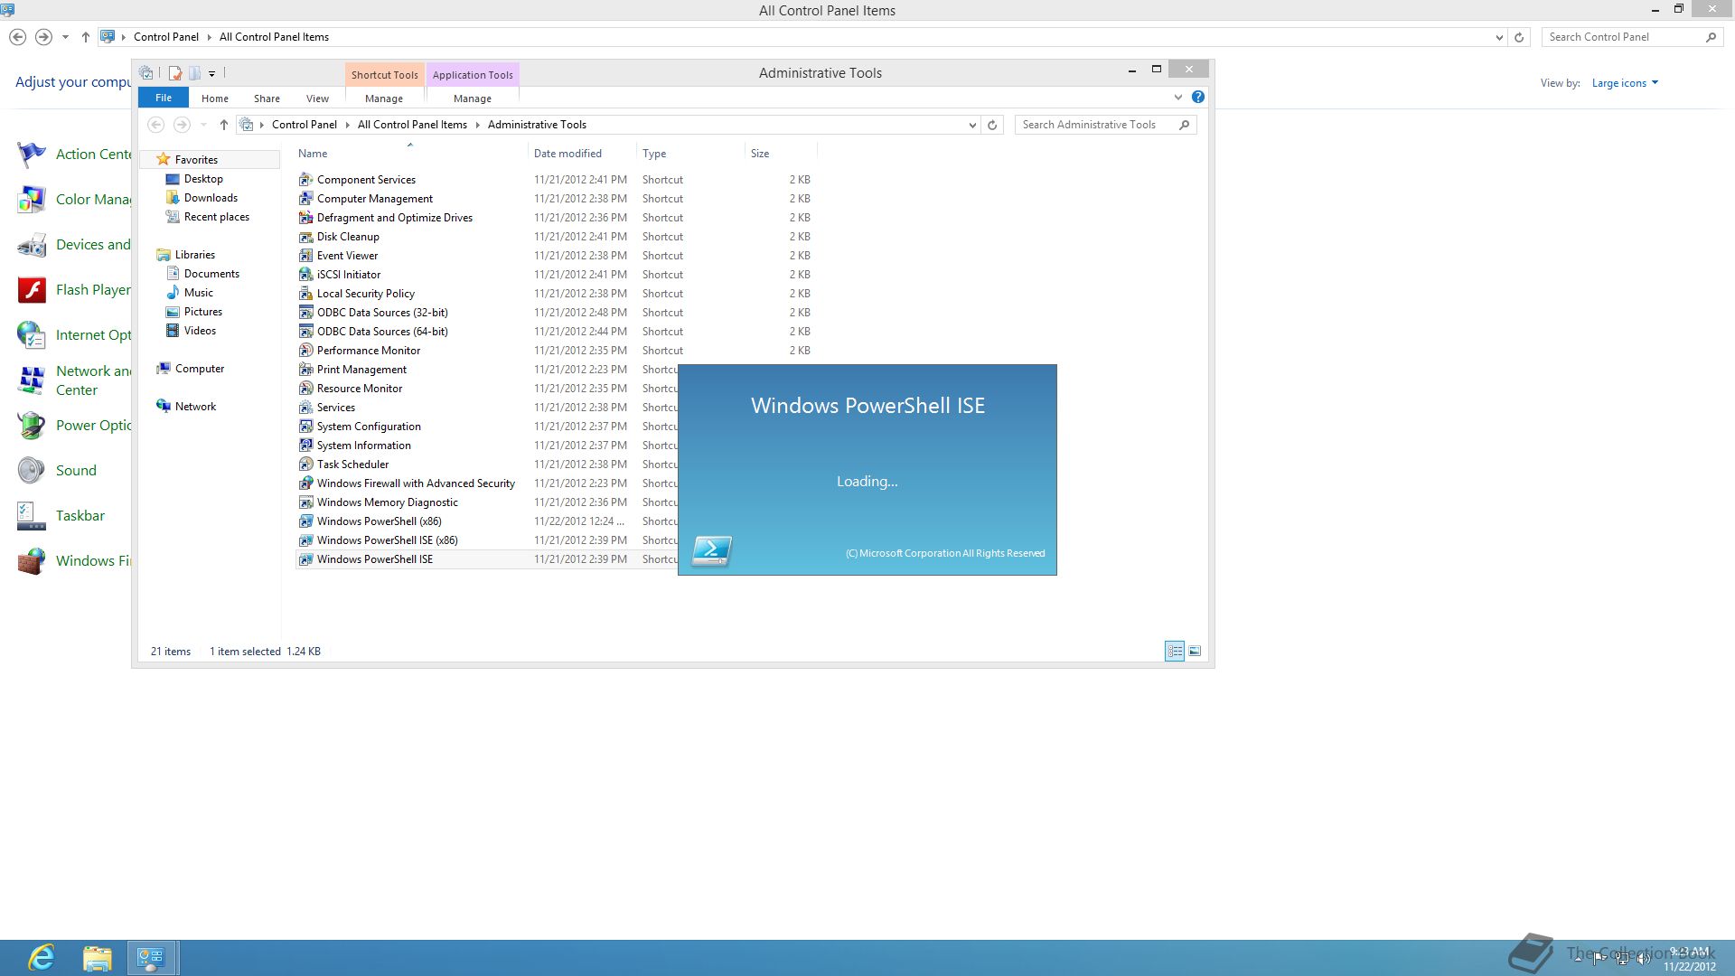Screen dimensions: 1735x976
Task: Open the File tab in Administrative Tools
Action: point(164,98)
